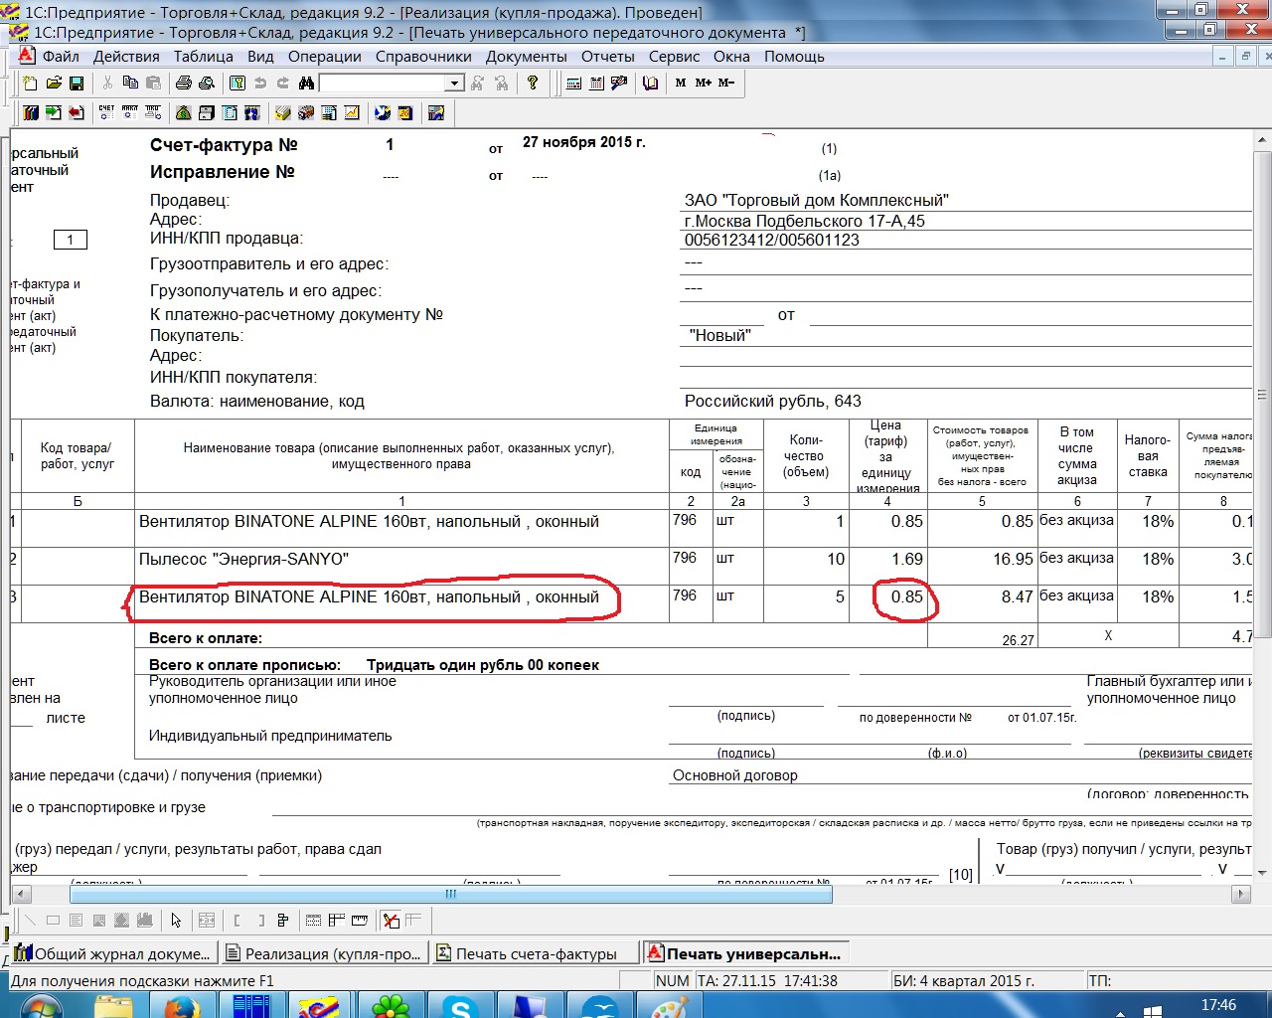Save using the floppy disk icon
This screenshot has height=1018, width=1272.
pyautogui.click(x=77, y=84)
